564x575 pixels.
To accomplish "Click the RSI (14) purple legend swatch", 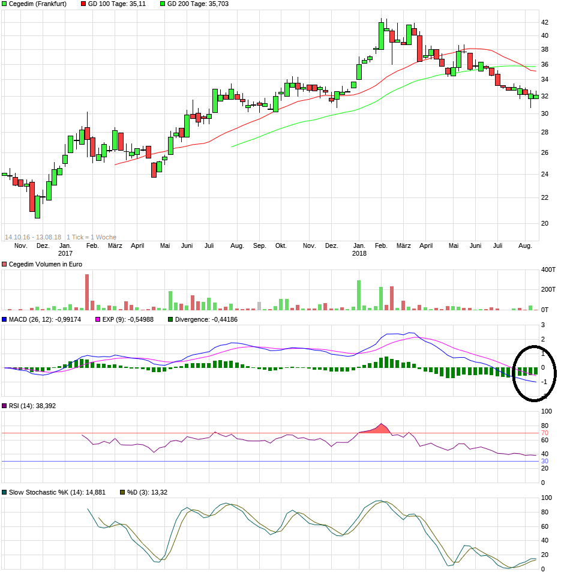I will click(4, 406).
